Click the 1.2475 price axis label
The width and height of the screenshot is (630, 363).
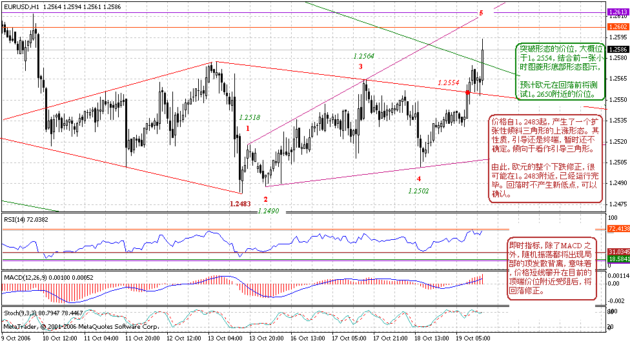point(618,204)
